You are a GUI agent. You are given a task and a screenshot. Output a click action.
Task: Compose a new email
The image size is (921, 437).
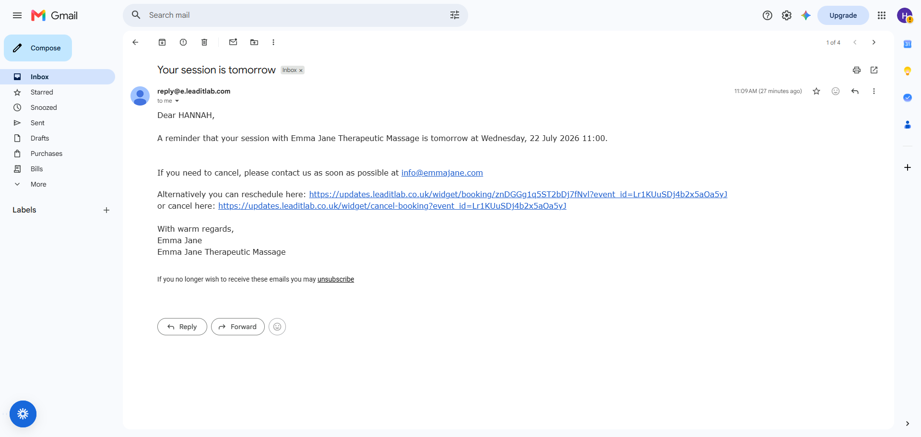(x=38, y=48)
